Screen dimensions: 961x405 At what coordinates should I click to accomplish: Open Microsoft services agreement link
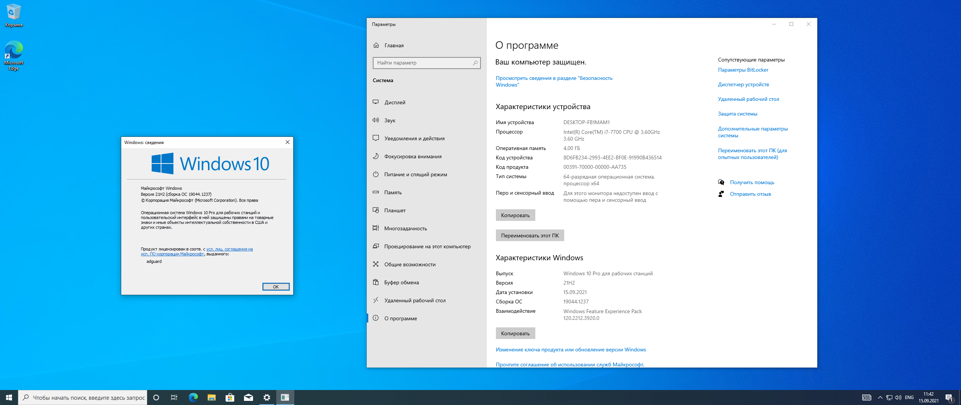tap(570, 364)
